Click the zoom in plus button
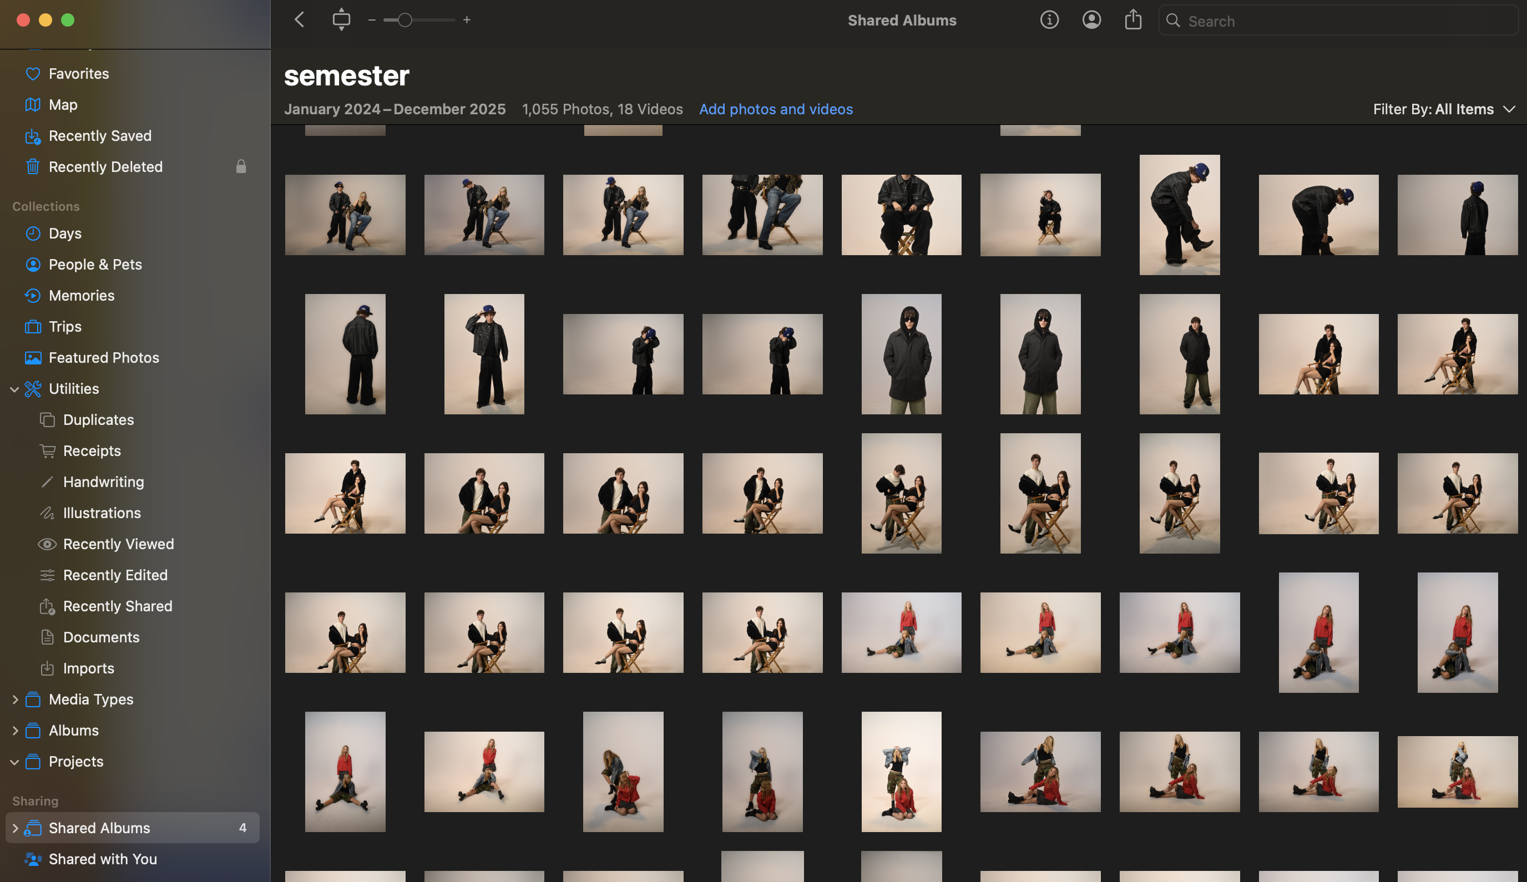1527x882 pixels. pyautogui.click(x=467, y=20)
